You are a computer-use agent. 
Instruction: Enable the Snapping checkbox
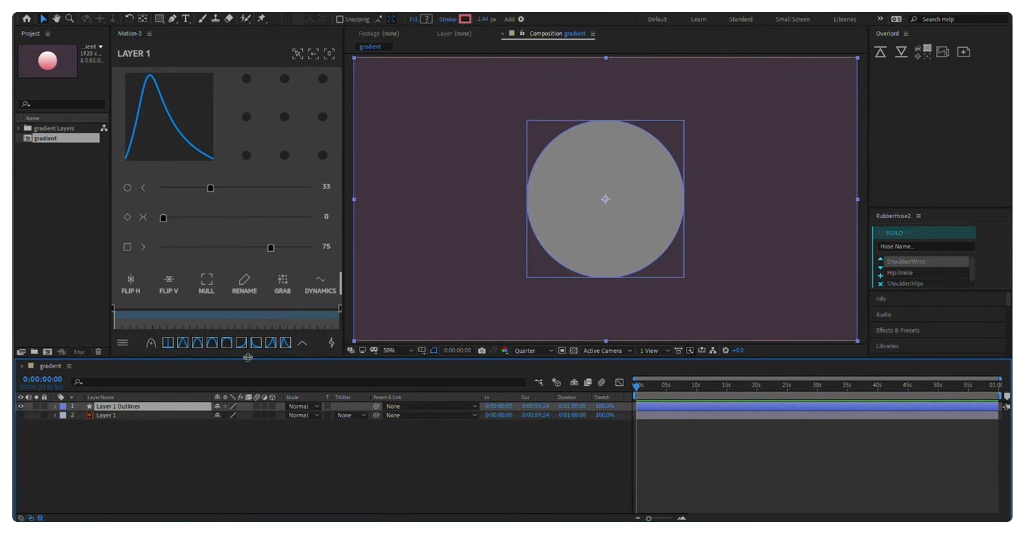point(340,20)
